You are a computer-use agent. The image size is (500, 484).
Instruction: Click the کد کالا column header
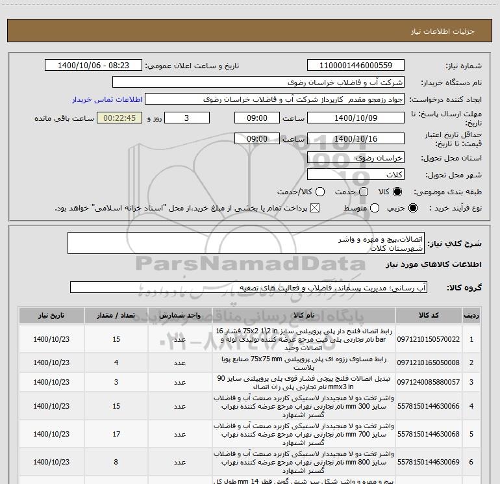(x=429, y=315)
